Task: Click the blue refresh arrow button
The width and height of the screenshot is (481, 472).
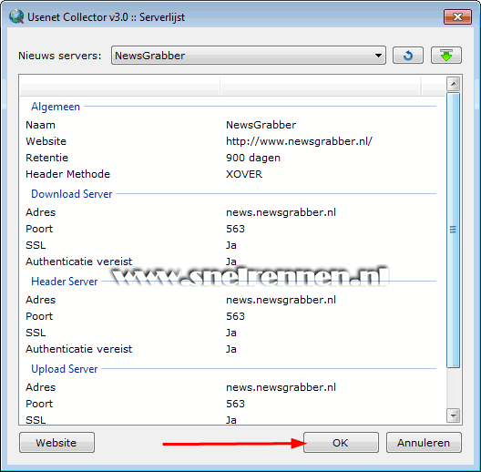Action: tap(408, 56)
